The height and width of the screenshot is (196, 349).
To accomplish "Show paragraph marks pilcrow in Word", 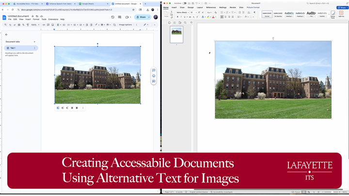I will [254, 13].
